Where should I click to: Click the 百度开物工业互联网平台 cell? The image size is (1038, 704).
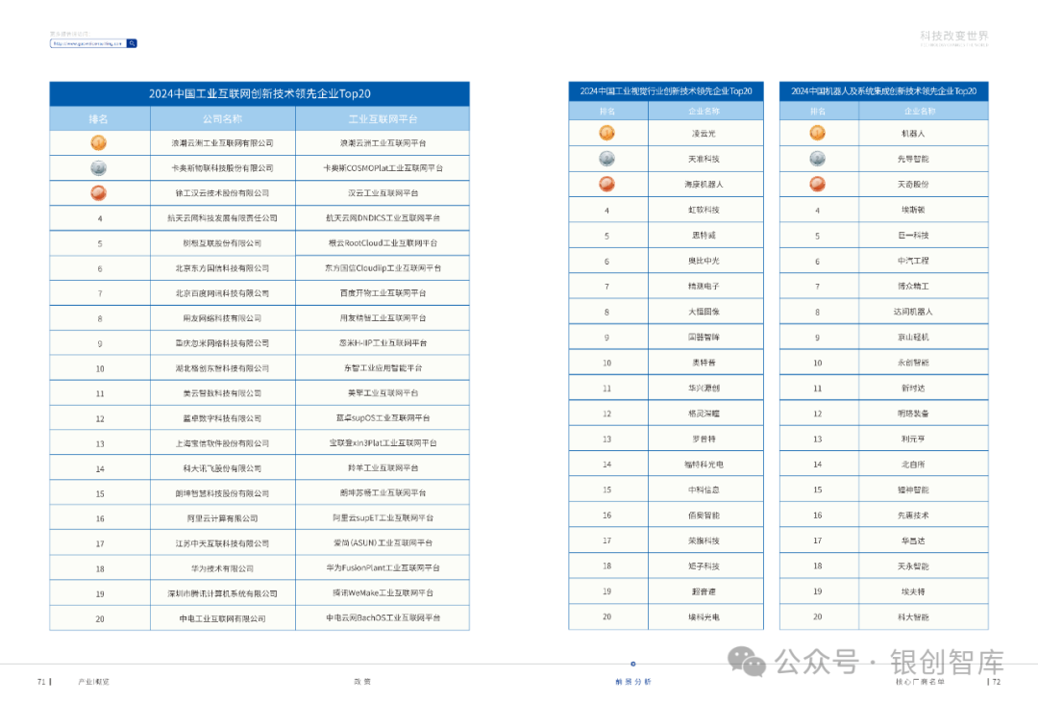[383, 292]
